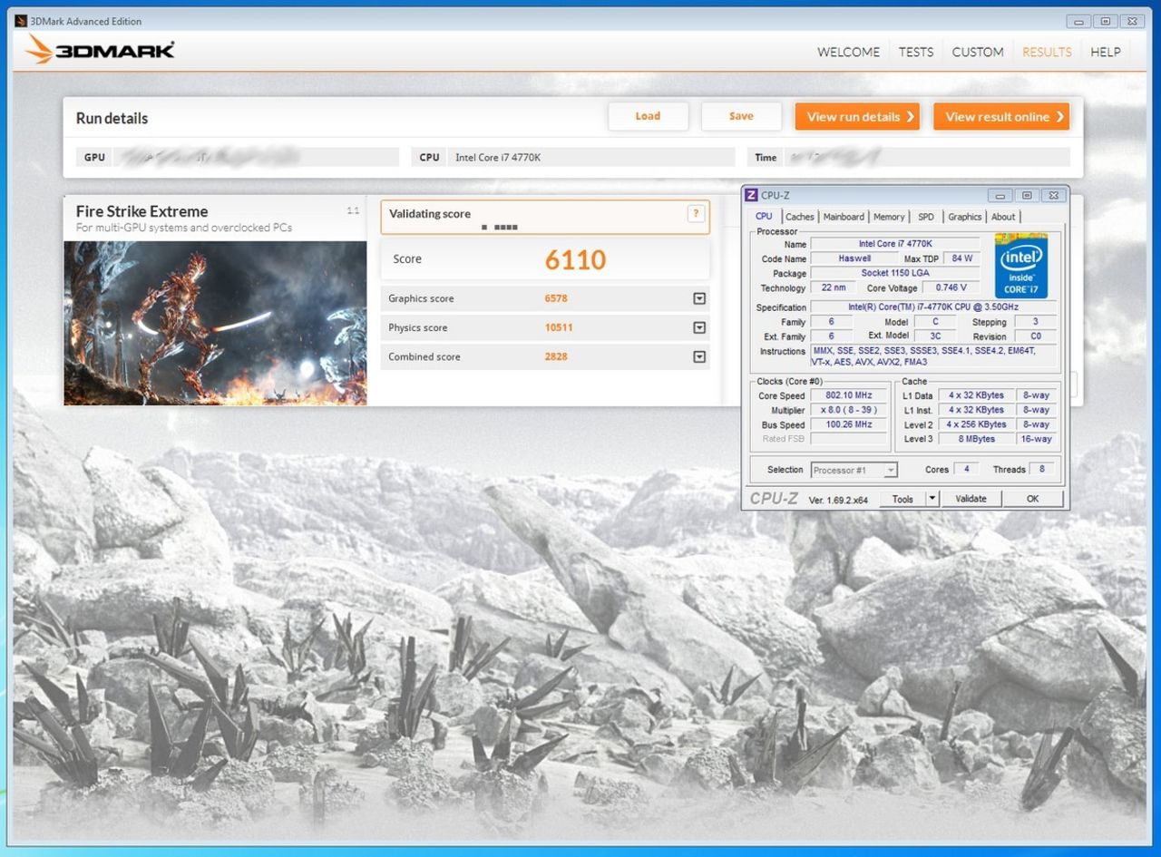The width and height of the screenshot is (1161, 857).
Task: Click the 3DMark logo in the top left
Action: pyautogui.click(x=100, y=50)
